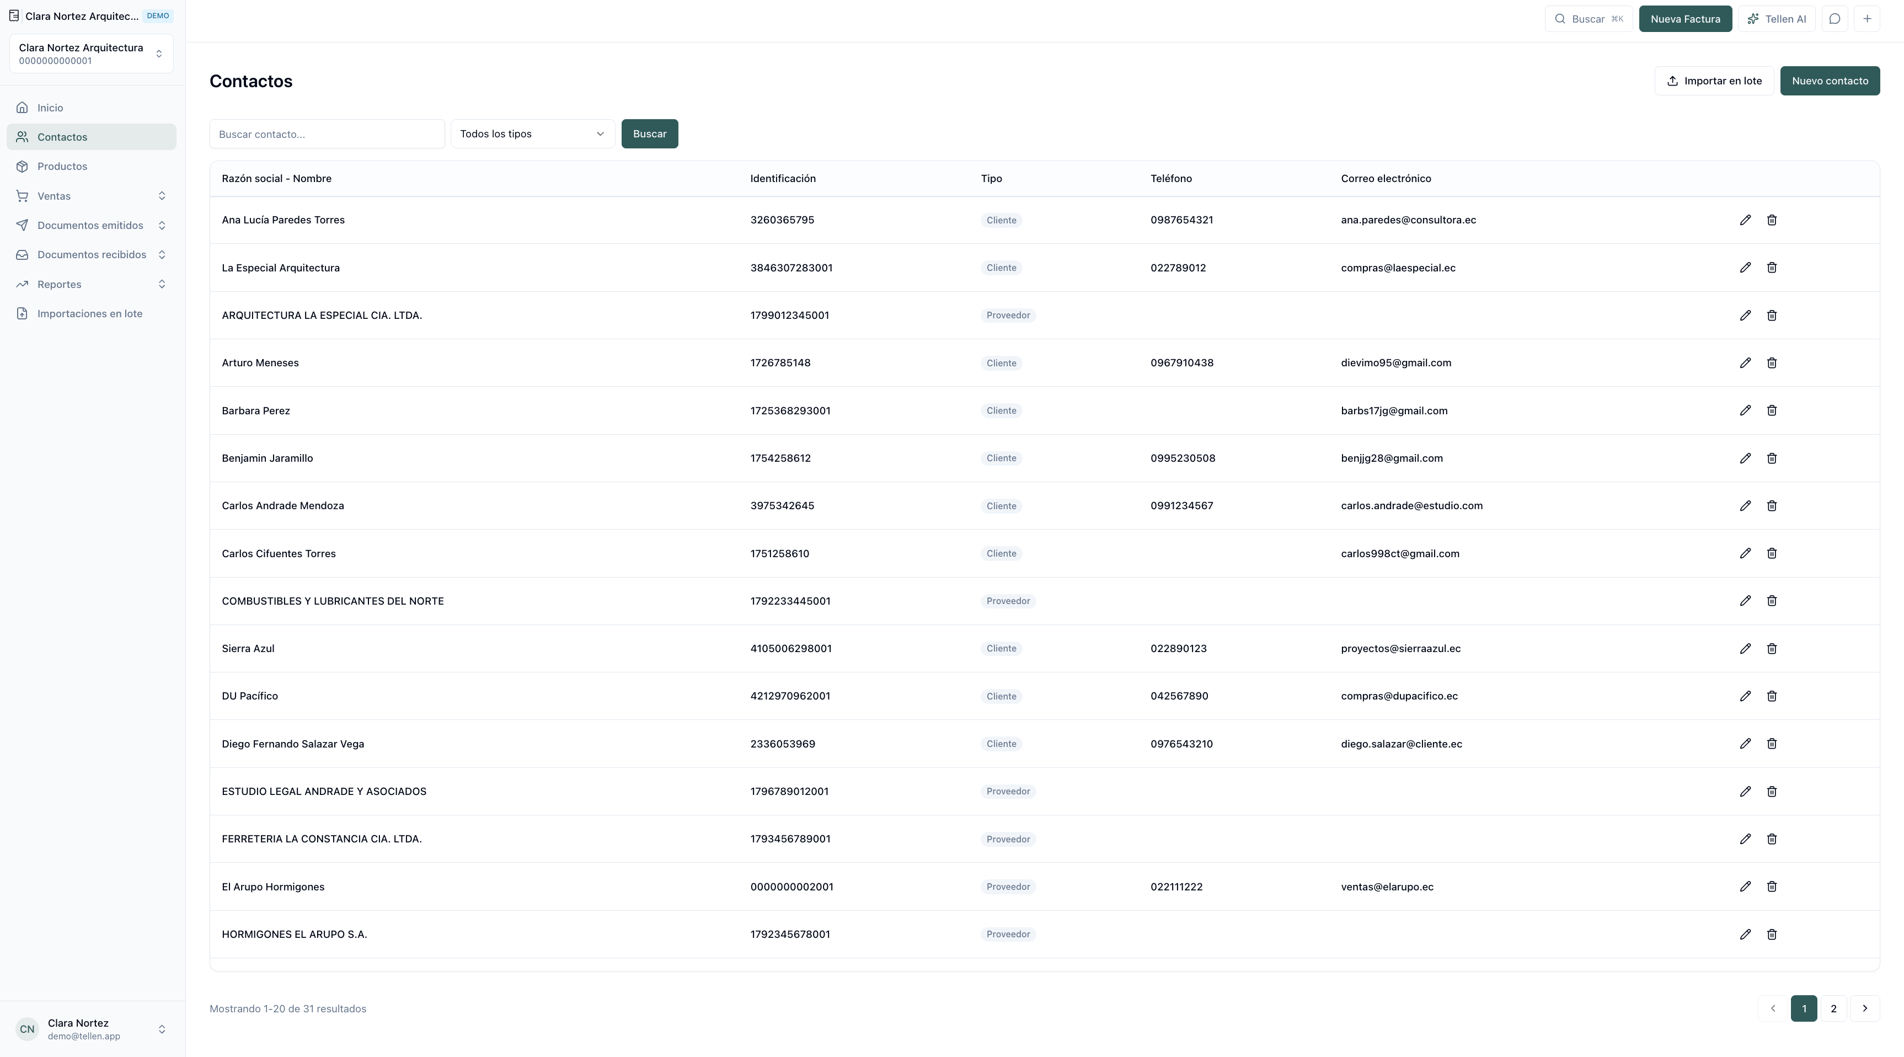The image size is (1904, 1057).
Task: Expand Reportes submenu
Action: pyautogui.click(x=92, y=285)
